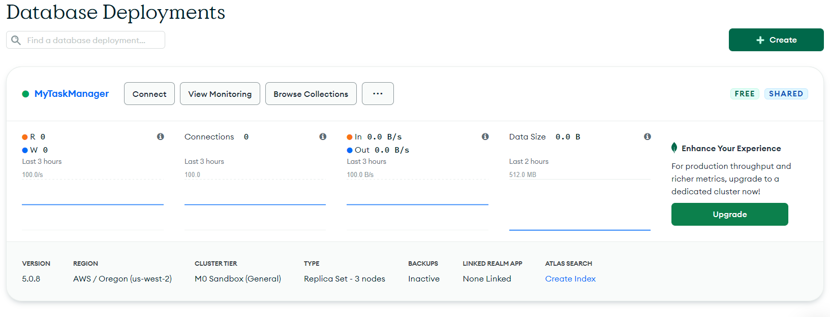Image resolution: width=830 pixels, height=317 pixels.
Task: Click the ATLAS SEARCH column header
Action: pyautogui.click(x=569, y=264)
